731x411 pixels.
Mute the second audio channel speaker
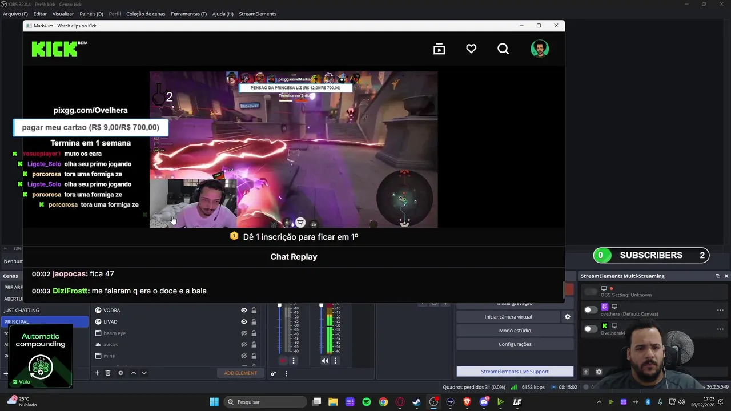(325, 361)
